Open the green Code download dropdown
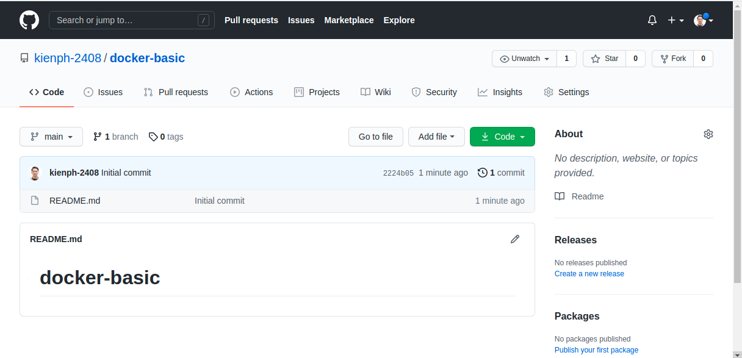Viewport: 742px width, 358px height. (502, 137)
